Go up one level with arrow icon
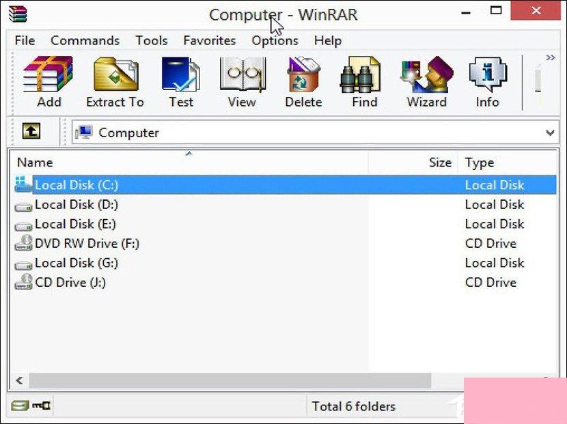The width and height of the screenshot is (567, 424). (31, 131)
